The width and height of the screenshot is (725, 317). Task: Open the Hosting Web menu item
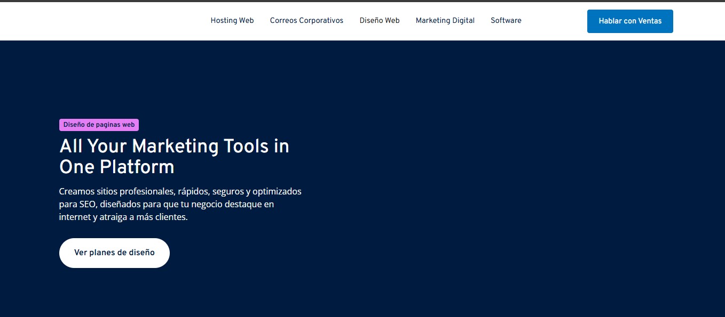(232, 21)
